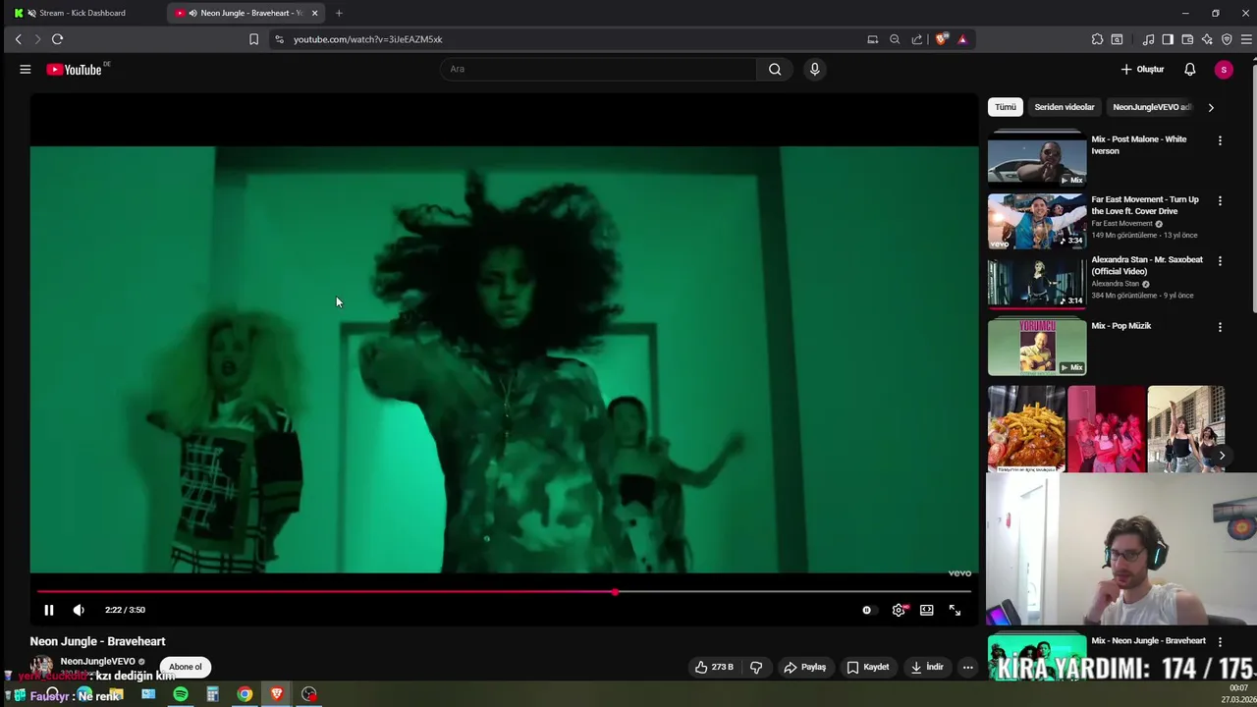Open Chrome from the taskbar

245,695
